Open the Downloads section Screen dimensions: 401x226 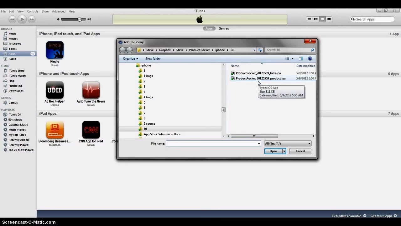pyautogui.click(x=14, y=91)
